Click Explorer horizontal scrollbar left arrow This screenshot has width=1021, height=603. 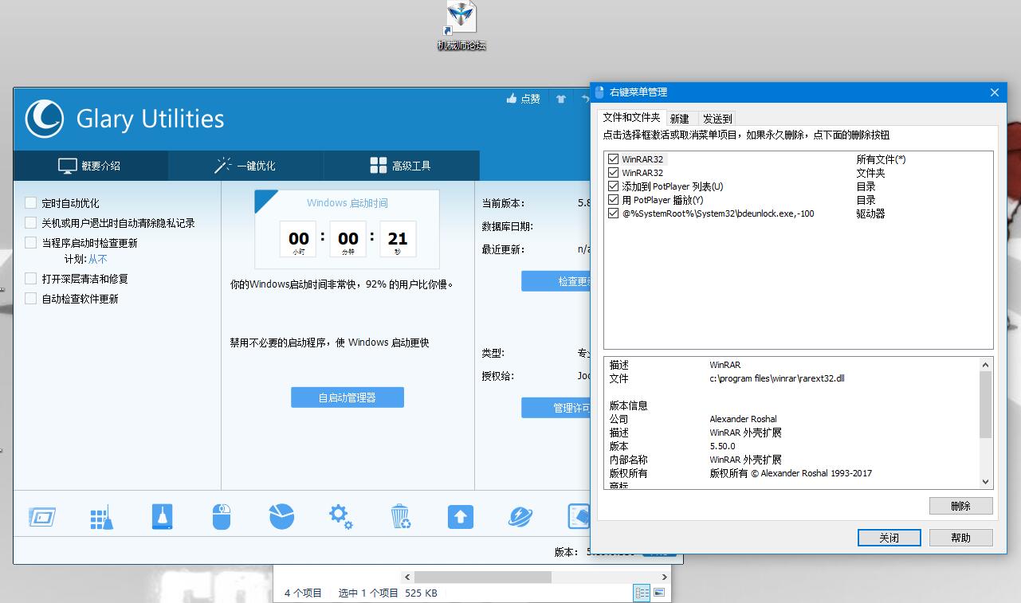point(407,577)
